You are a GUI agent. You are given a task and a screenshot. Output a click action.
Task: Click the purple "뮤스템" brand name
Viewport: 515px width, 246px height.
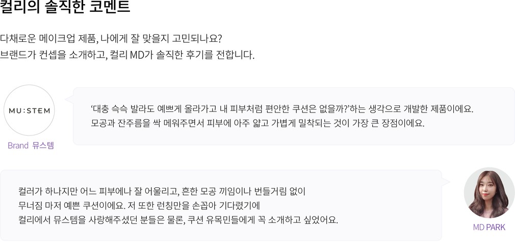tap(43, 146)
